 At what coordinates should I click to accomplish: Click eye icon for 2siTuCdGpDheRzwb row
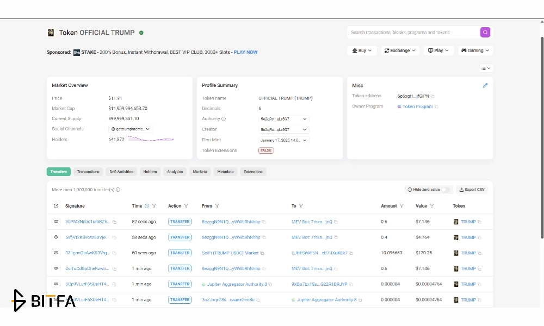click(x=56, y=268)
